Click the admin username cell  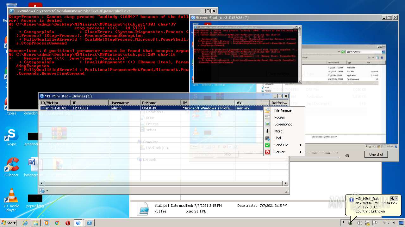[x=124, y=108]
